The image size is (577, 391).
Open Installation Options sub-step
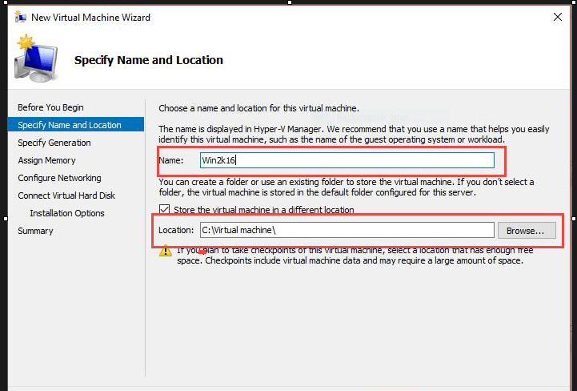[67, 213]
